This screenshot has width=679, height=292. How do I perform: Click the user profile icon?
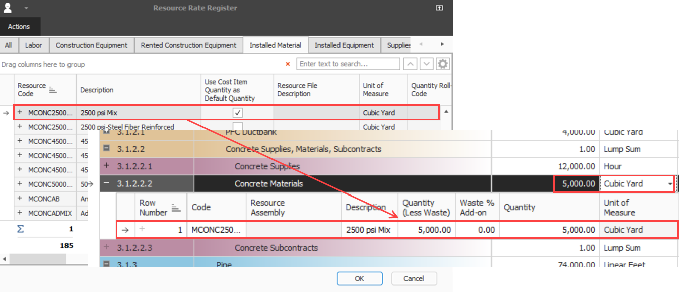8,8
